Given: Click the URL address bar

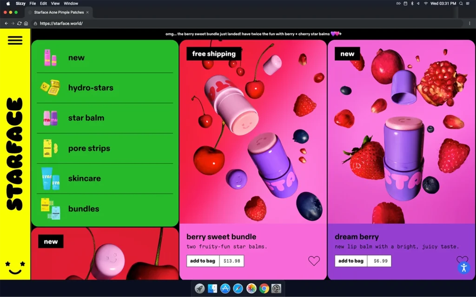Looking at the screenshot, I should (x=232, y=23).
